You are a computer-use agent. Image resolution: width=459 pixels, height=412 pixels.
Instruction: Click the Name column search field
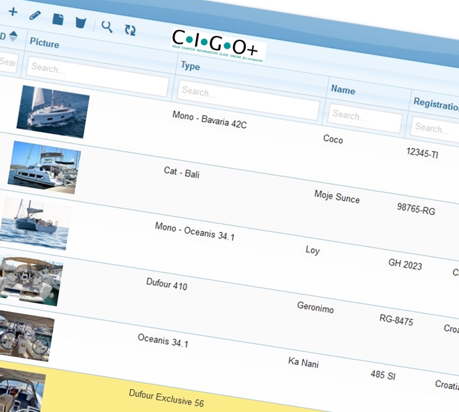tap(364, 120)
